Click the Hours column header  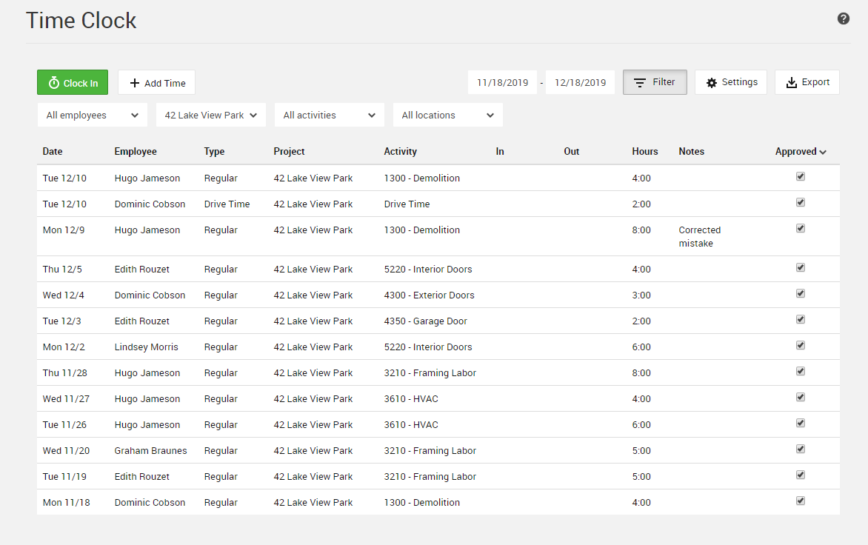point(644,152)
